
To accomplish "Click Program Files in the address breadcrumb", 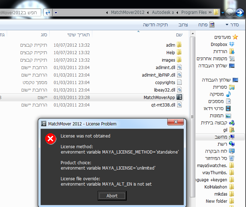I will [194, 12].
